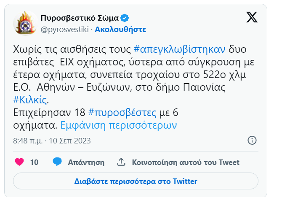
Task: Open the info circle icon
Action: (x=252, y=140)
